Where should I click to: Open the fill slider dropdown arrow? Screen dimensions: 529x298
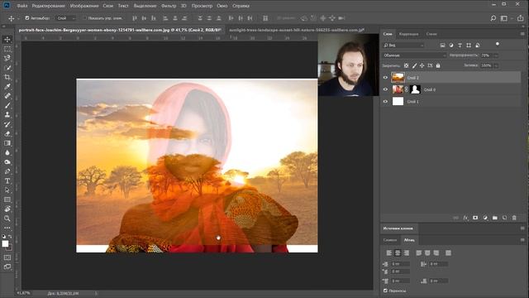pos(496,65)
